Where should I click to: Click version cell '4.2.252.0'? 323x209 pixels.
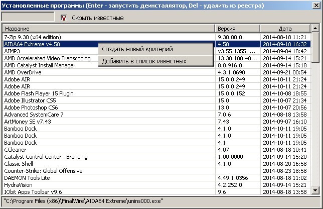click(238, 185)
